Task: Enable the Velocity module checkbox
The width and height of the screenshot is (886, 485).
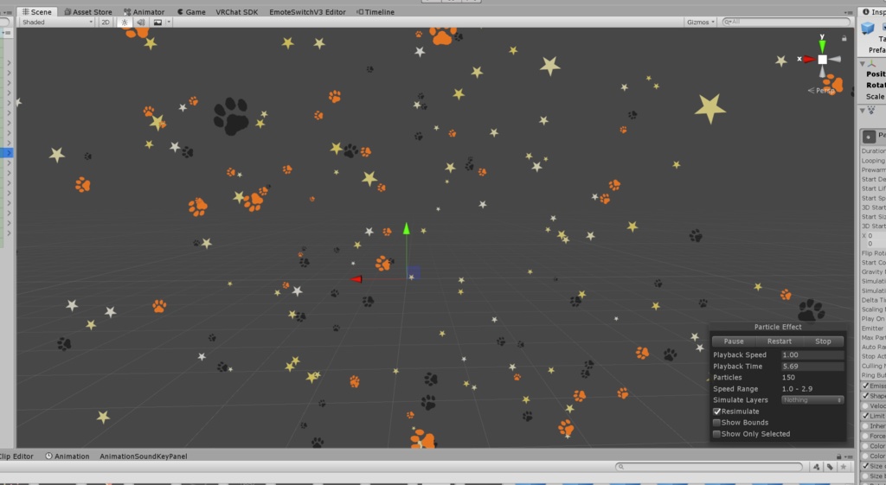Action: (865, 406)
